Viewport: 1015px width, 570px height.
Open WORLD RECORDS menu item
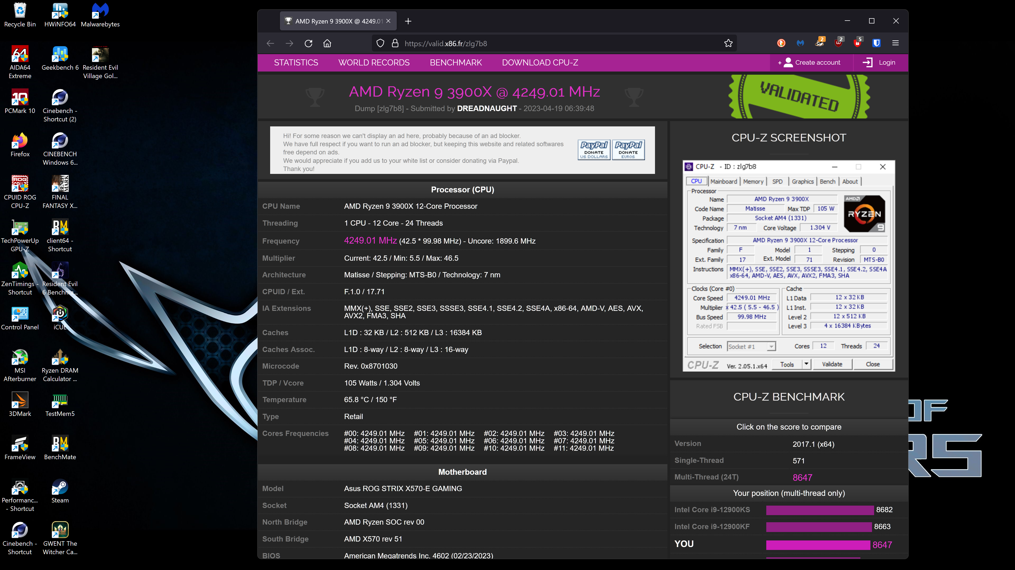point(374,63)
